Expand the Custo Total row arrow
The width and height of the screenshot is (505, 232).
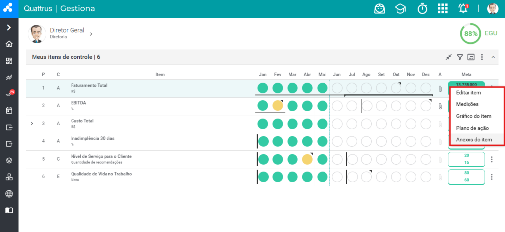32,123
